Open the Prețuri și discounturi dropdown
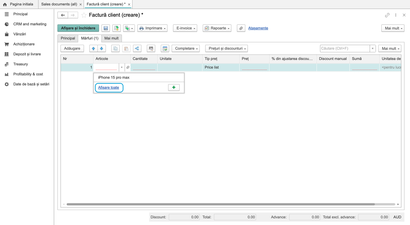The height and width of the screenshot is (225, 410). pyautogui.click(x=227, y=48)
